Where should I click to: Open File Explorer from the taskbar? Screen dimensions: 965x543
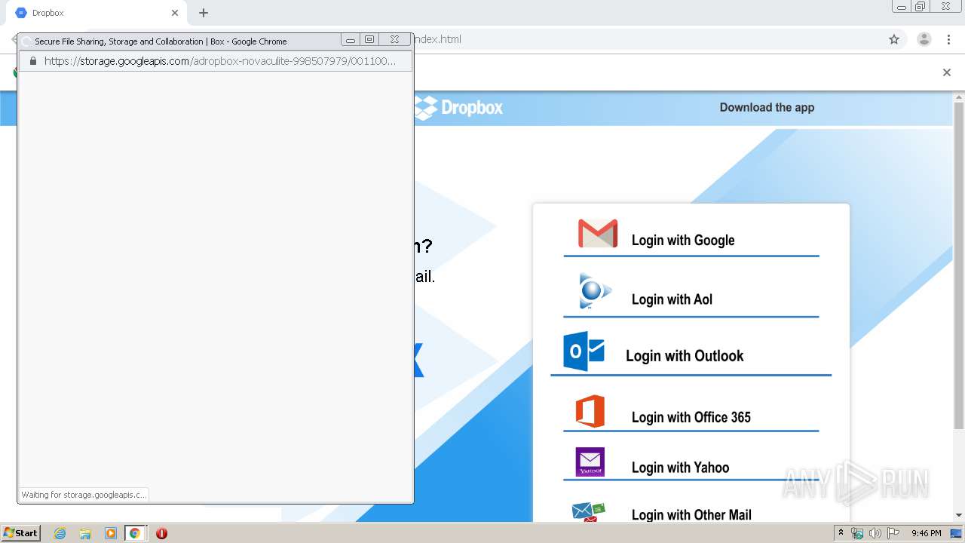tap(85, 533)
